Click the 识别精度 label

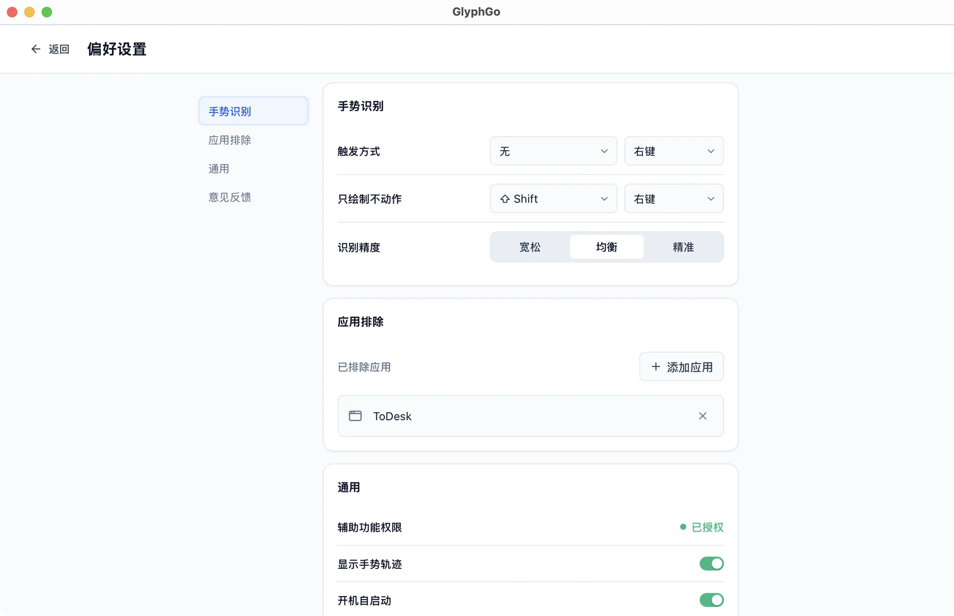coord(359,248)
